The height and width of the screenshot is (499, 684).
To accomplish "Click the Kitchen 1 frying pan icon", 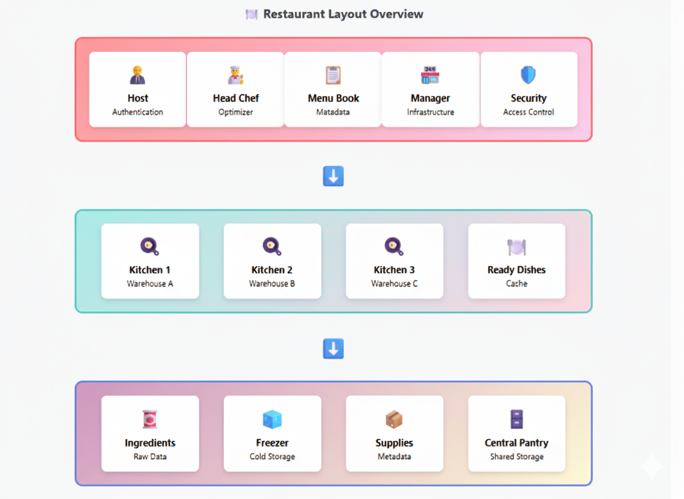I will [150, 247].
